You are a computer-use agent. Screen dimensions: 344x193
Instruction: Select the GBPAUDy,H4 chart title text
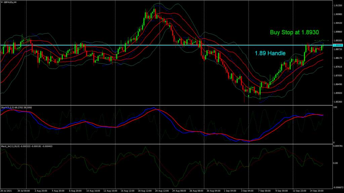pos(10,2)
